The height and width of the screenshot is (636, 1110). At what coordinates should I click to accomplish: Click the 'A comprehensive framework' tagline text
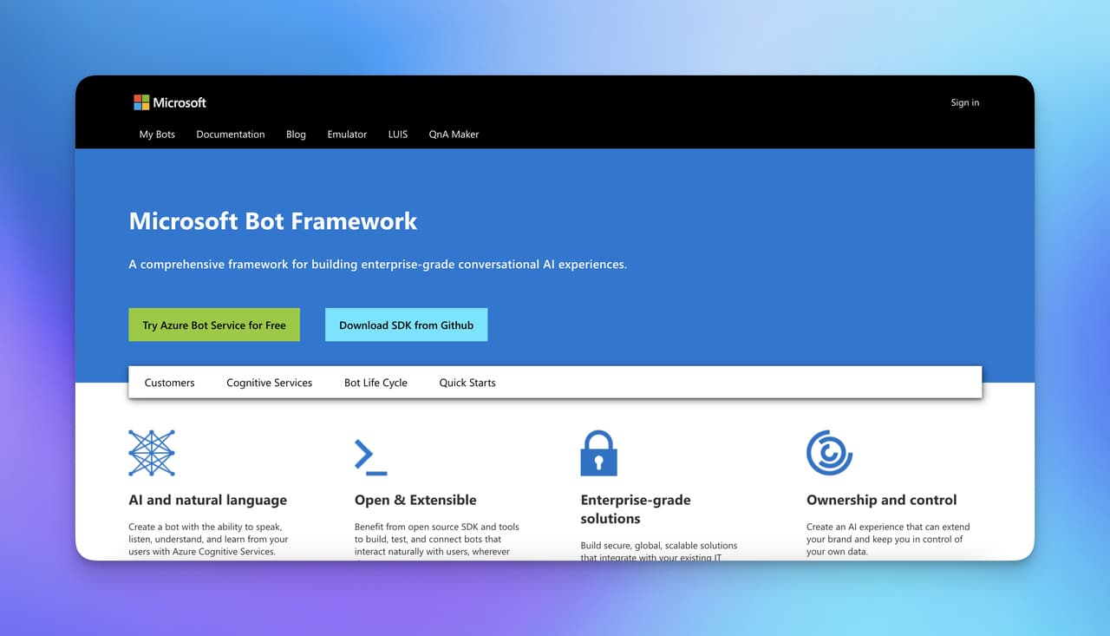tap(377, 265)
